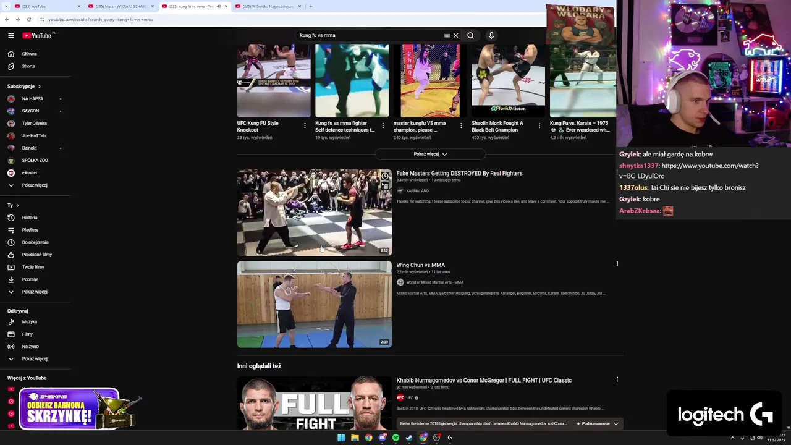Open Wing Chun vs MMA thumbnail
The height and width of the screenshot is (445, 791).
[314, 304]
